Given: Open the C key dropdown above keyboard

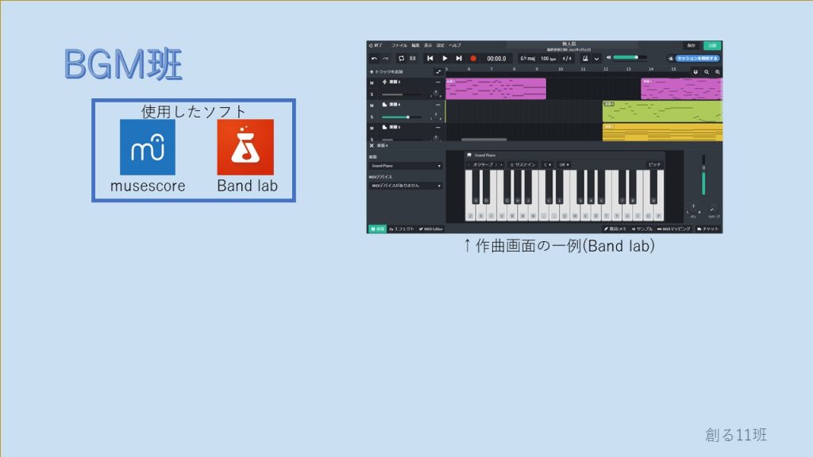Looking at the screenshot, I should pyautogui.click(x=547, y=165).
